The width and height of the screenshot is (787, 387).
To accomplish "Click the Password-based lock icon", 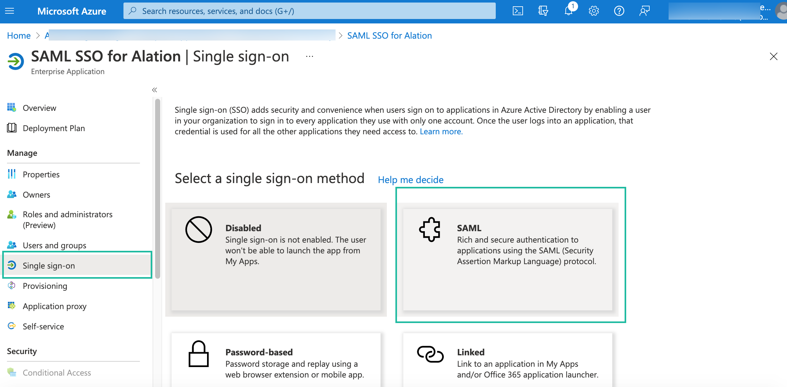I will click(198, 354).
